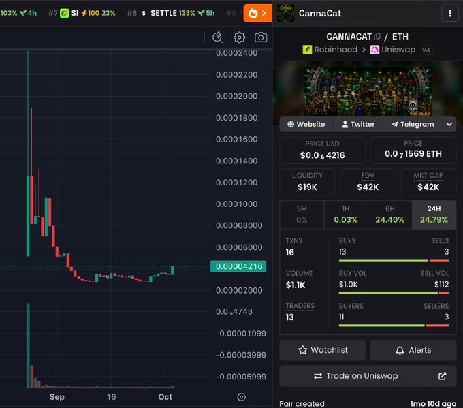The width and height of the screenshot is (463, 408).
Task: Click the Sep date label on chart axis
Action: (x=57, y=397)
